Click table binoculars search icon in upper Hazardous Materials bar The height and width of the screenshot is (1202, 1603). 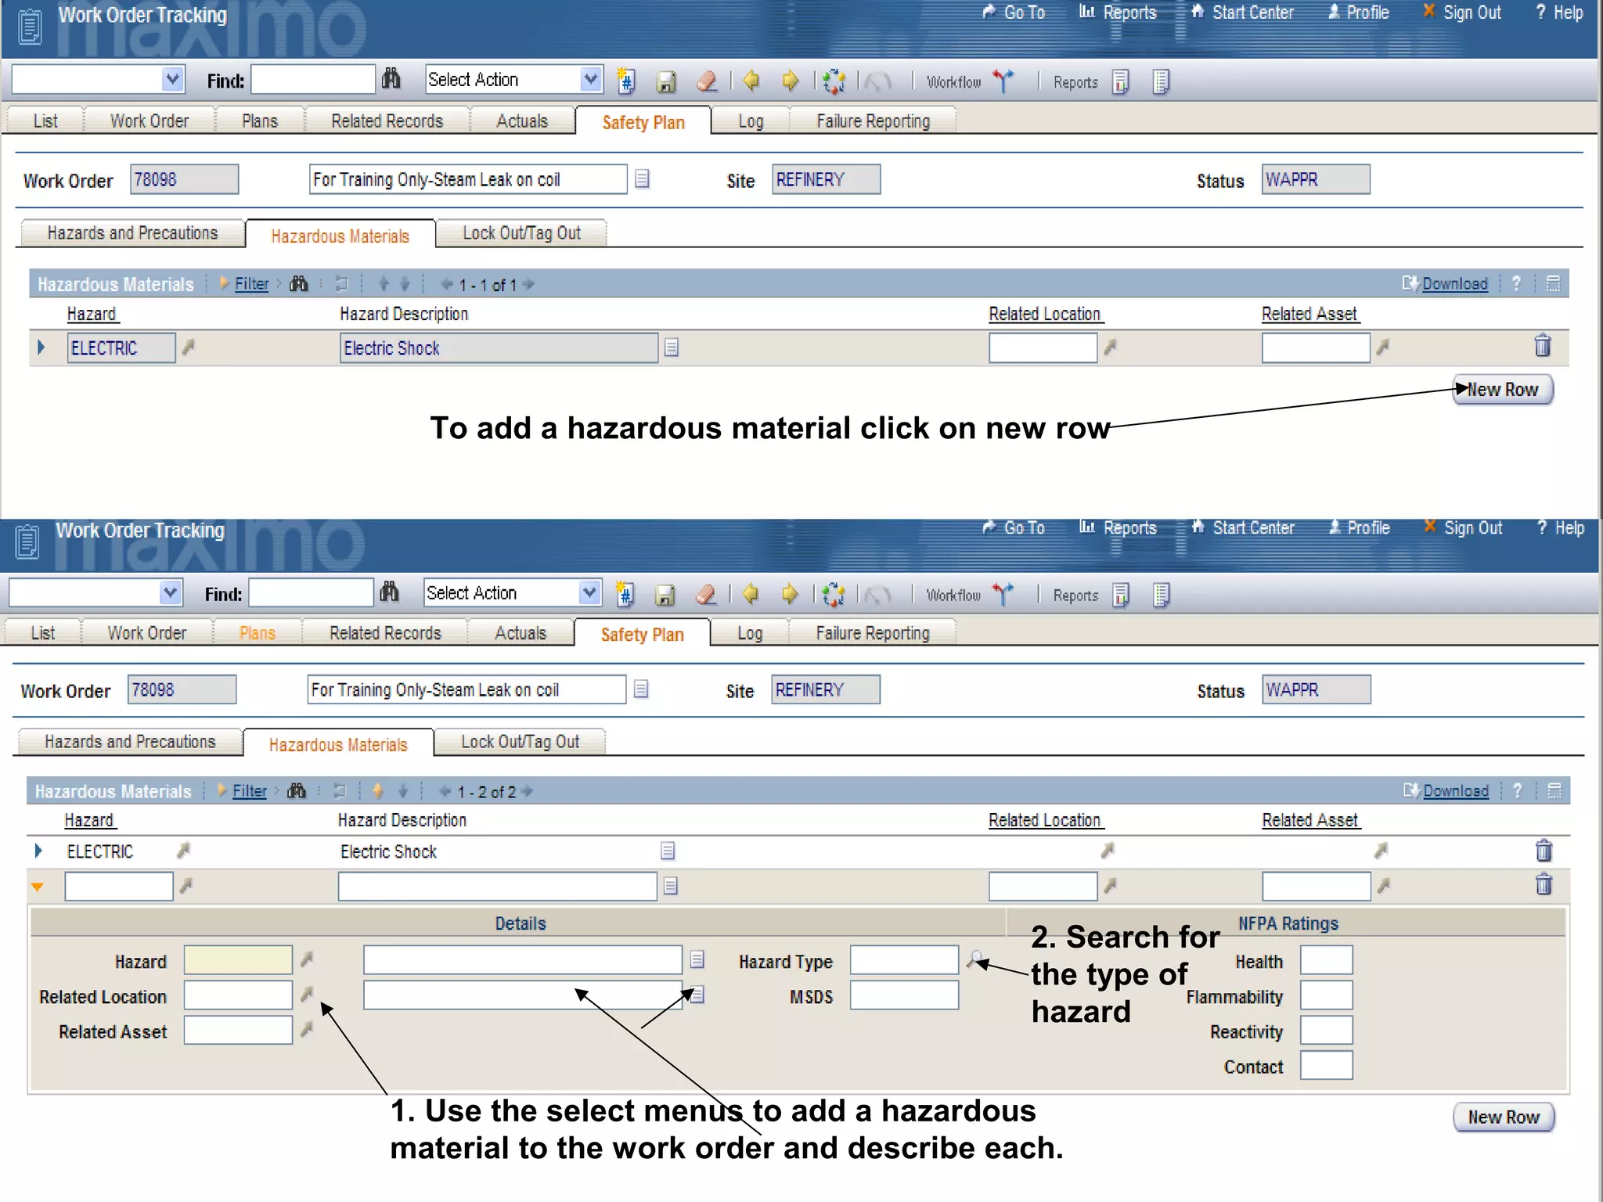point(298,283)
